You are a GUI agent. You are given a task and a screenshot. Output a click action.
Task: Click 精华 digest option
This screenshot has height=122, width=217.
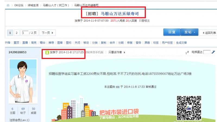[x=42, y=43]
